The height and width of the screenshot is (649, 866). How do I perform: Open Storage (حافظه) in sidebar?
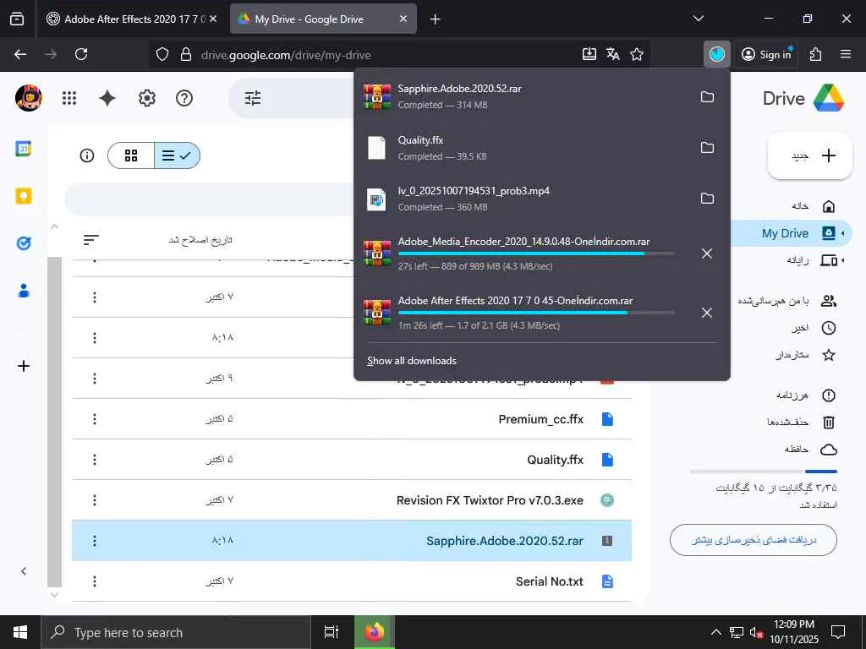pyautogui.click(x=811, y=450)
